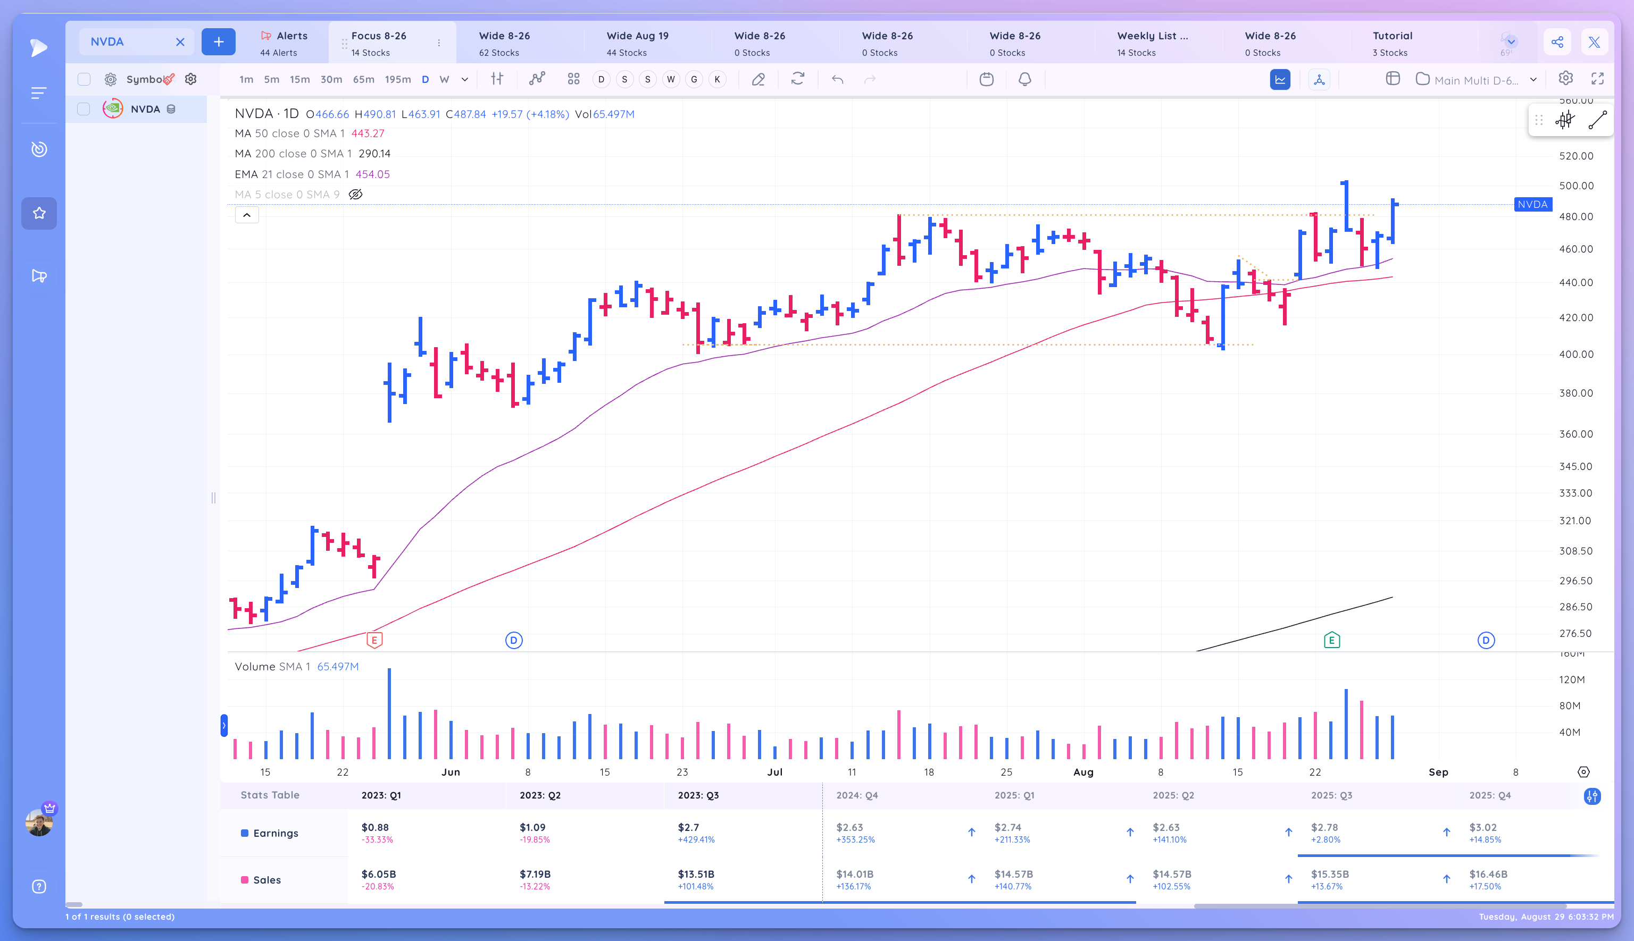Screen dimensions: 1634x941
Task: Redo action arrow icon
Action: point(870,79)
